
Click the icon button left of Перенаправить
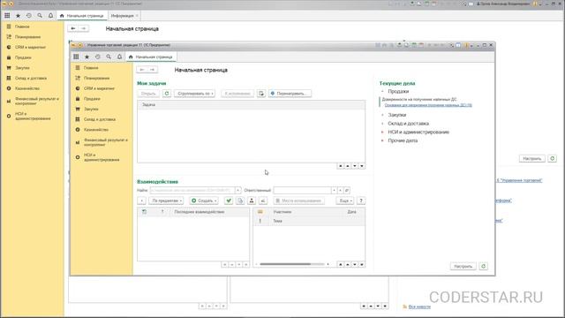(261, 94)
